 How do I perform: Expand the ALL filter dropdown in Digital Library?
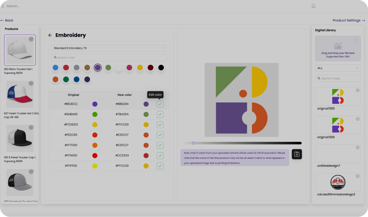(338, 68)
